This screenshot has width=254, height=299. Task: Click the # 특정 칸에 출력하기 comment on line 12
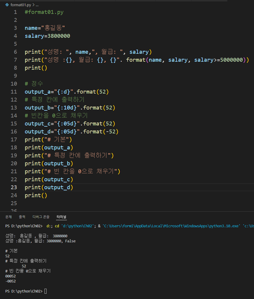[55, 100]
